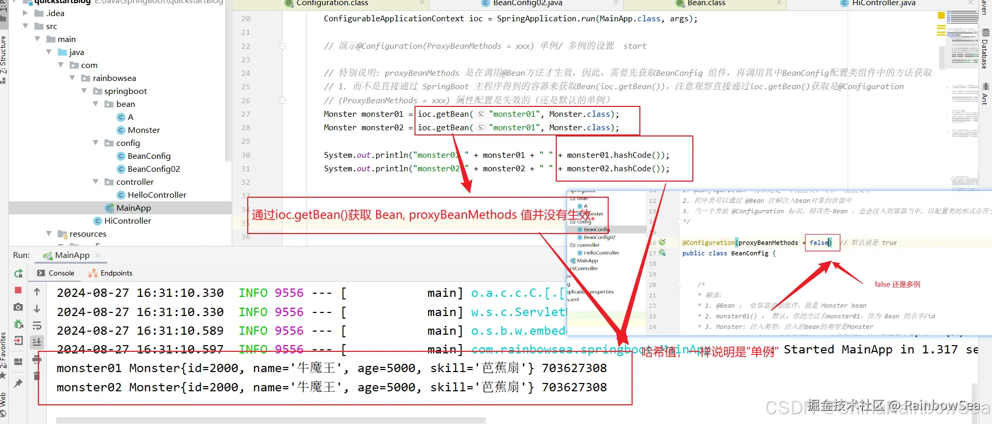Click the camera dump threads icon
This screenshot has width=992, height=424.
coord(18,307)
